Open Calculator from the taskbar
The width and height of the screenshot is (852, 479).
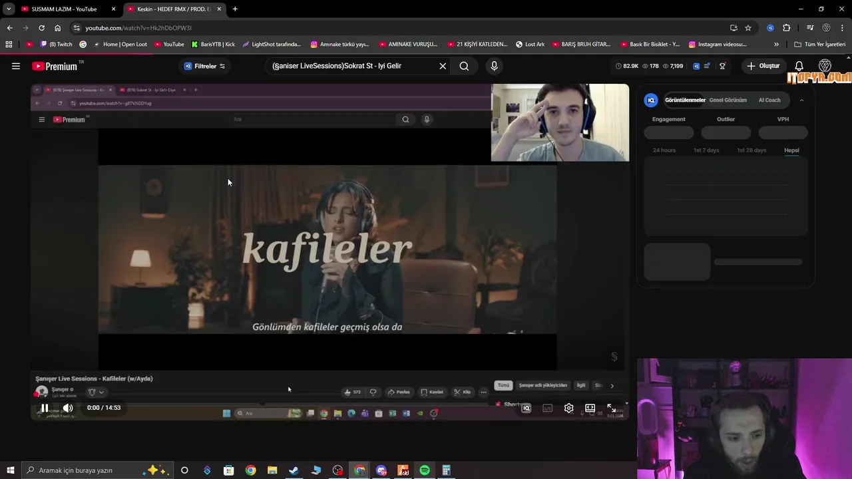coord(447,470)
